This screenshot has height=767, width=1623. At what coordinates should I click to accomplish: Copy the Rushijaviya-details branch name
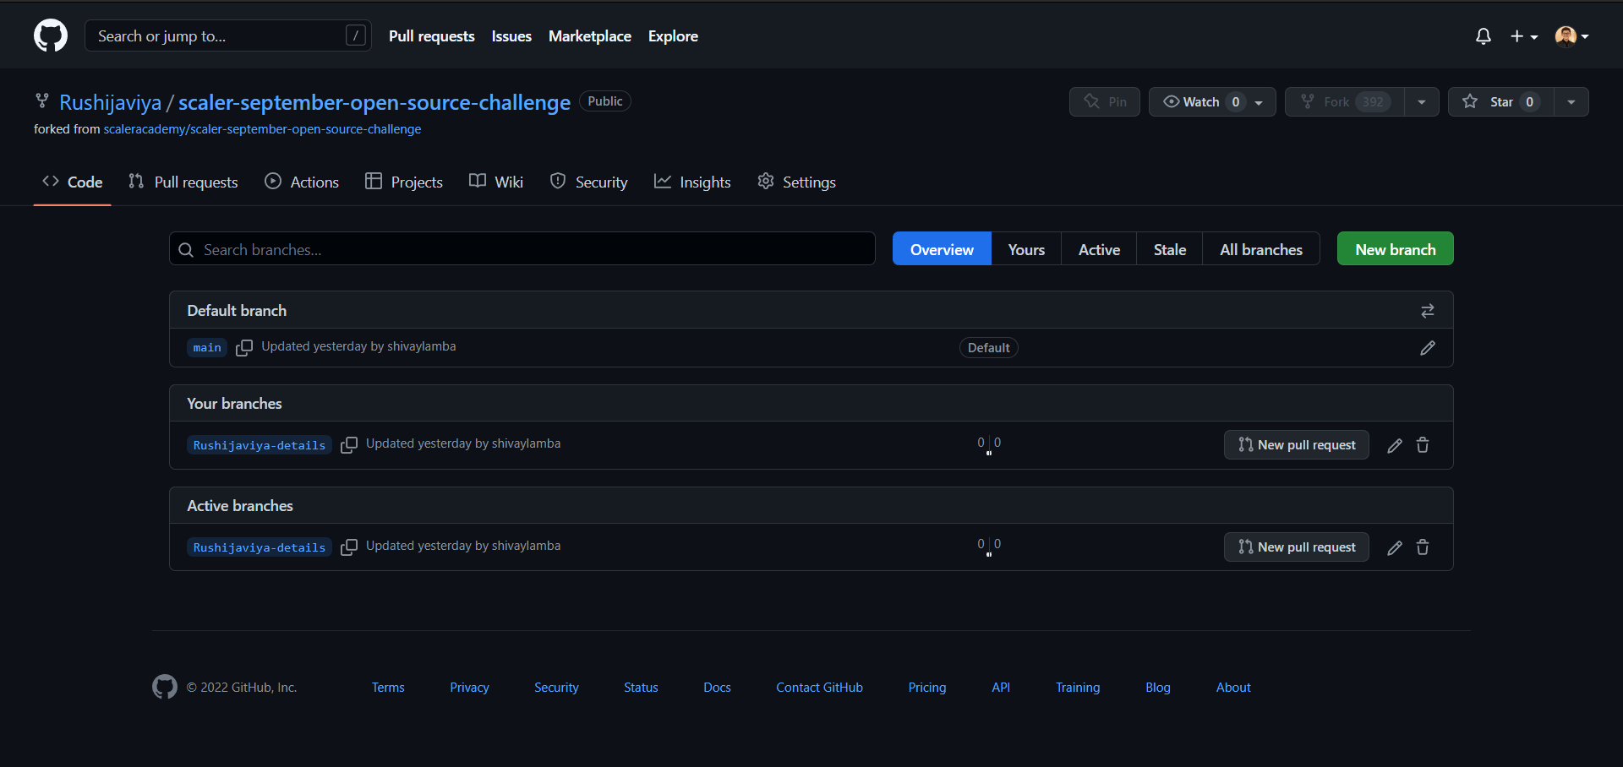(x=349, y=444)
